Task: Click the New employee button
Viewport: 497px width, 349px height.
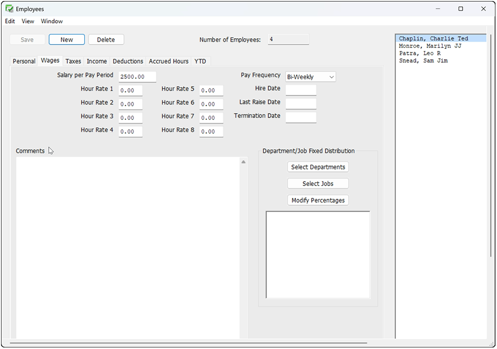Action: point(67,40)
